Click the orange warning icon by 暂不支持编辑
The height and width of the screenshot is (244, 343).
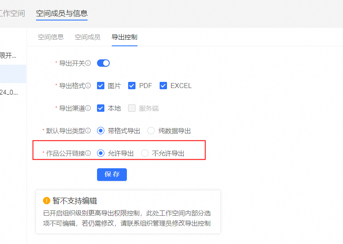point(47,201)
